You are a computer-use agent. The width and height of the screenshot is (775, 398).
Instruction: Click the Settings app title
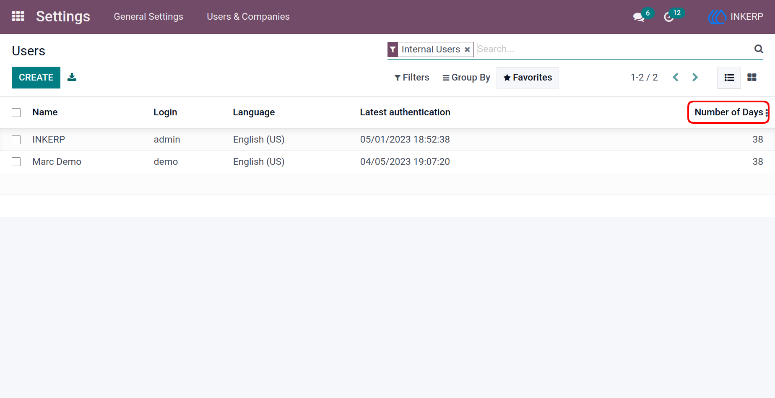coord(63,16)
